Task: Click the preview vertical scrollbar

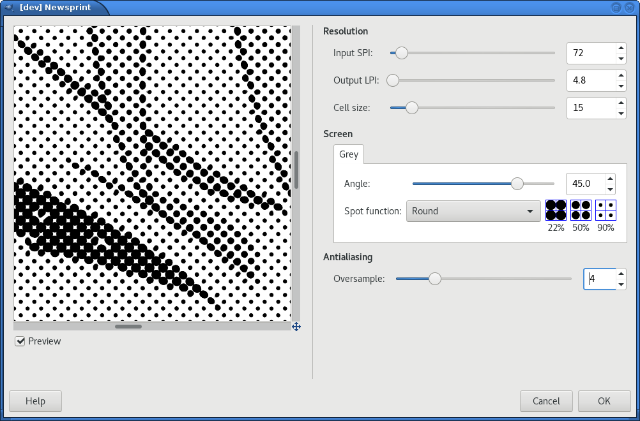Action: click(296, 170)
